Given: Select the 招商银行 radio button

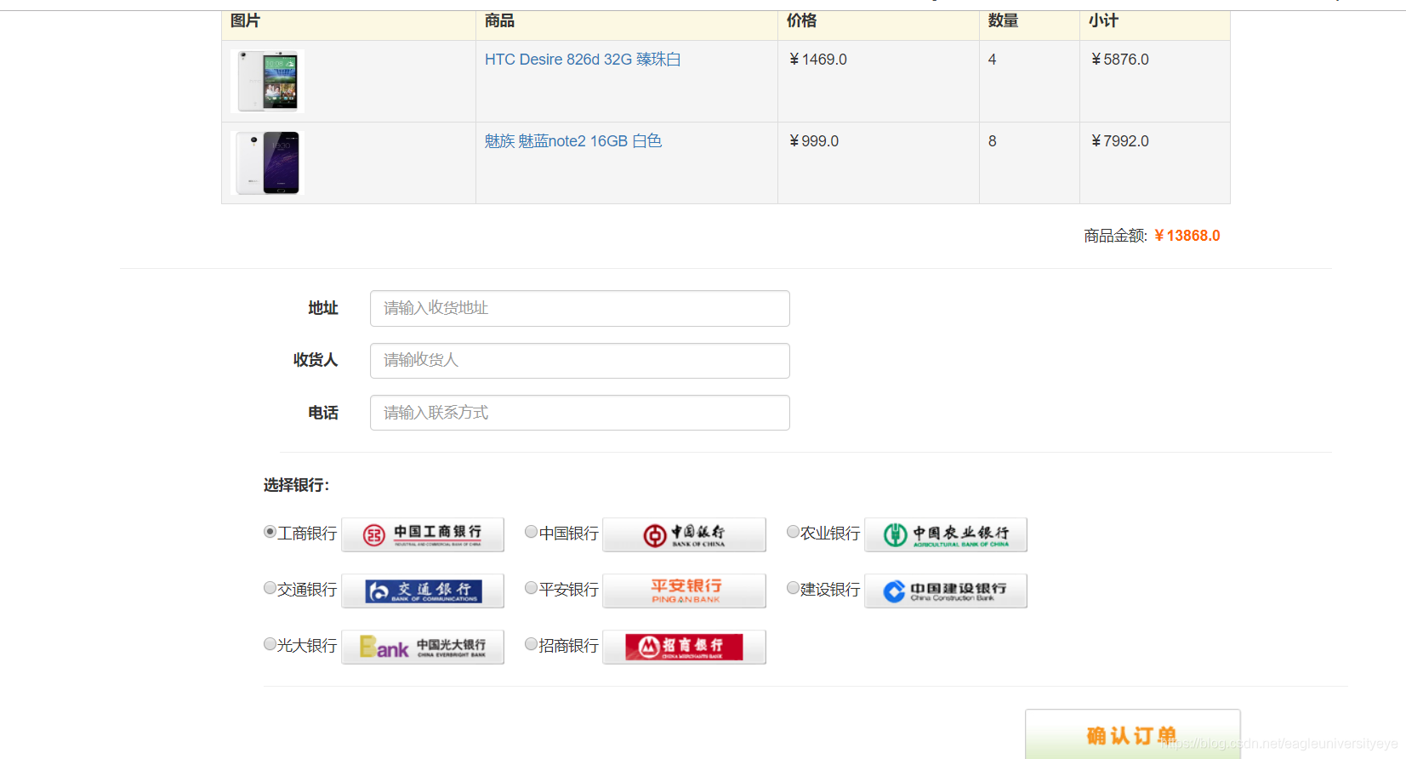Looking at the screenshot, I should tap(532, 644).
